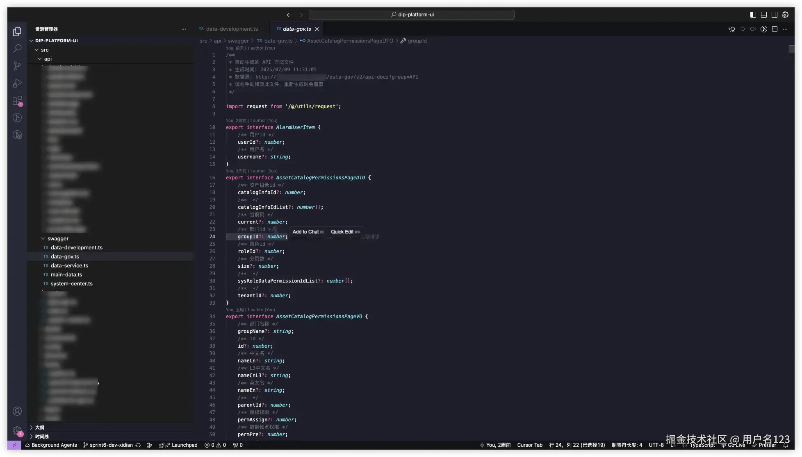This screenshot has height=457, width=802.
Task: Expand the 时间线 timeline section
Action: [x=41, y=437]
